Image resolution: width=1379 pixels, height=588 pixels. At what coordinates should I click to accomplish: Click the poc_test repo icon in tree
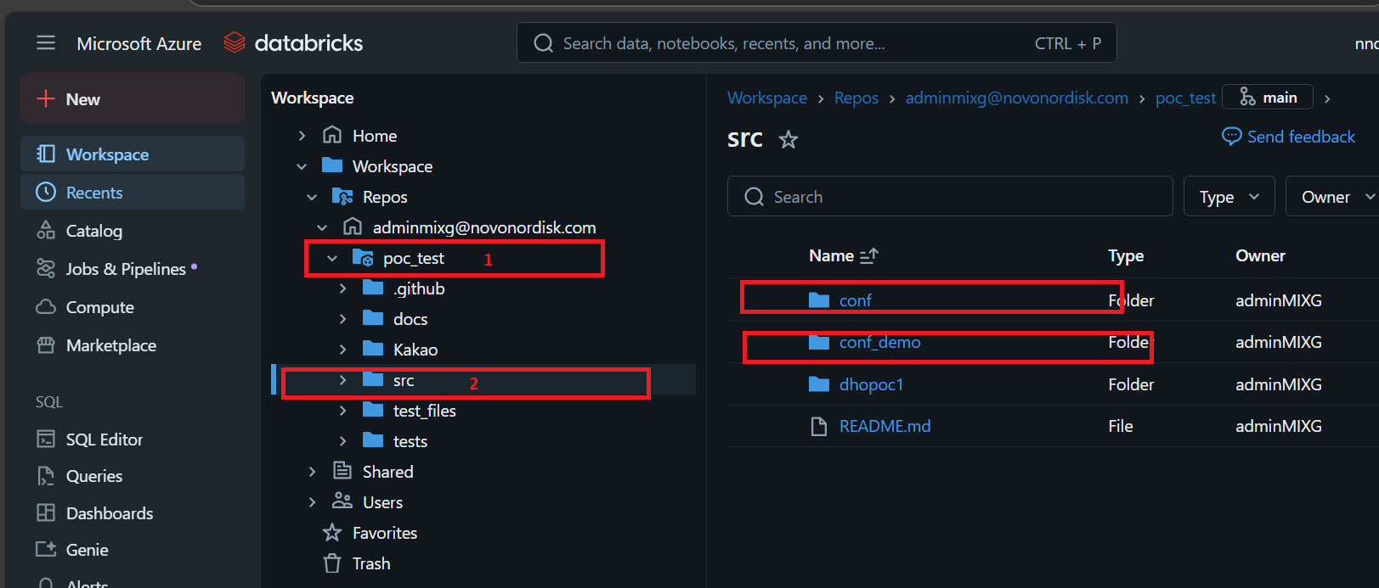tap(363, 258)
